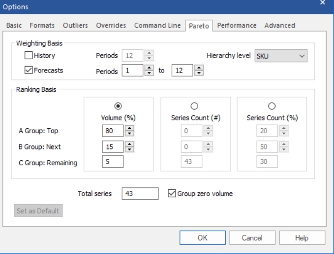Decrease Forecasts end period spinner down arrow
Screen dimensions: 334x254
199,73
